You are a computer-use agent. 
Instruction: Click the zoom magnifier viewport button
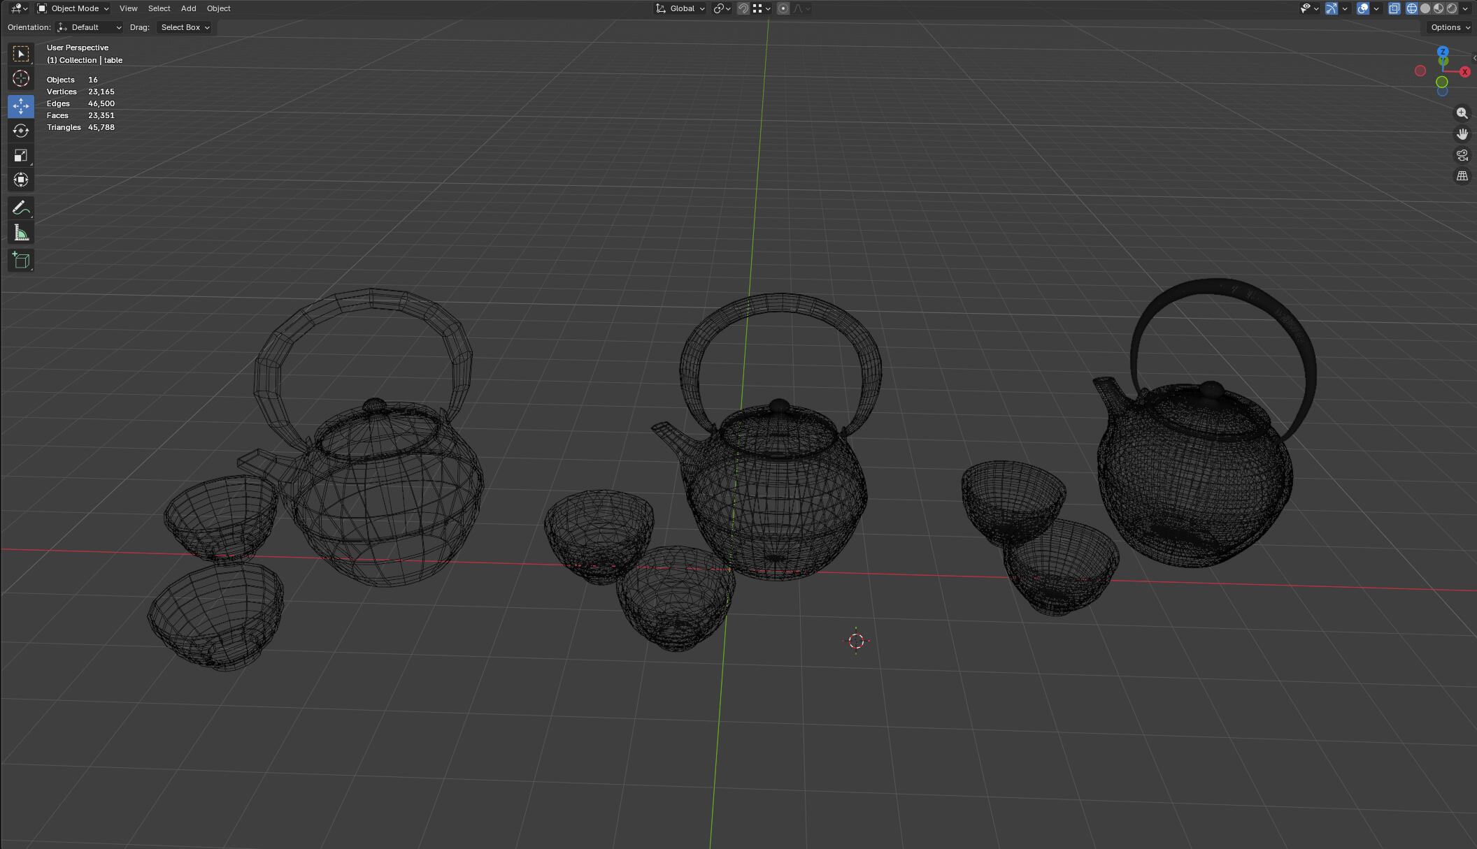click(1462, 113)
